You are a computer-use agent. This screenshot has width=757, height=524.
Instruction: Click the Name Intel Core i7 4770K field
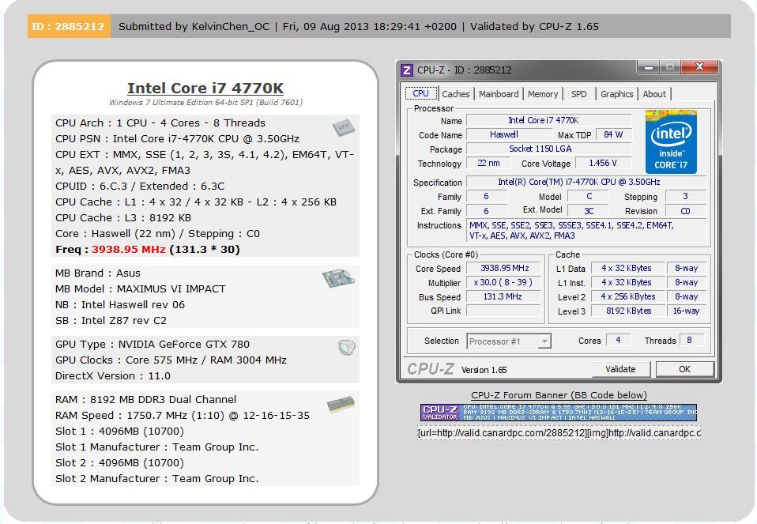click(549, 120)
